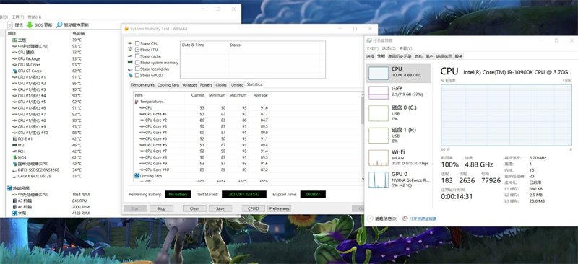
Task: Uncheck the Stress FPU checkbox
Action: coord(137,50)
